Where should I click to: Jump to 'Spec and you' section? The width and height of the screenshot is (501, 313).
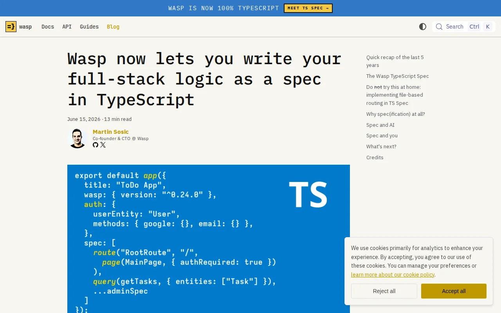[x=382, y=135]
